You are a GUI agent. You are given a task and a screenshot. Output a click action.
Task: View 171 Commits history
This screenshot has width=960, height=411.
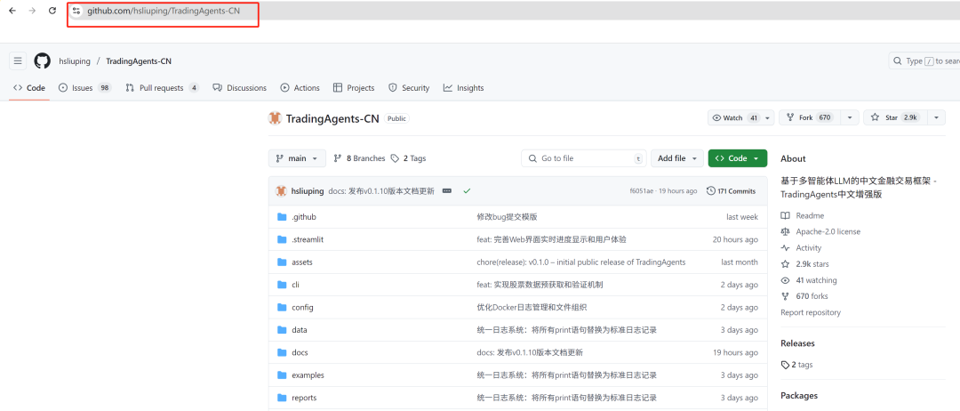point(731,191)
